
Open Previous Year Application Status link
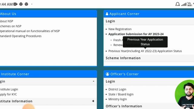(x=145, y=51)
